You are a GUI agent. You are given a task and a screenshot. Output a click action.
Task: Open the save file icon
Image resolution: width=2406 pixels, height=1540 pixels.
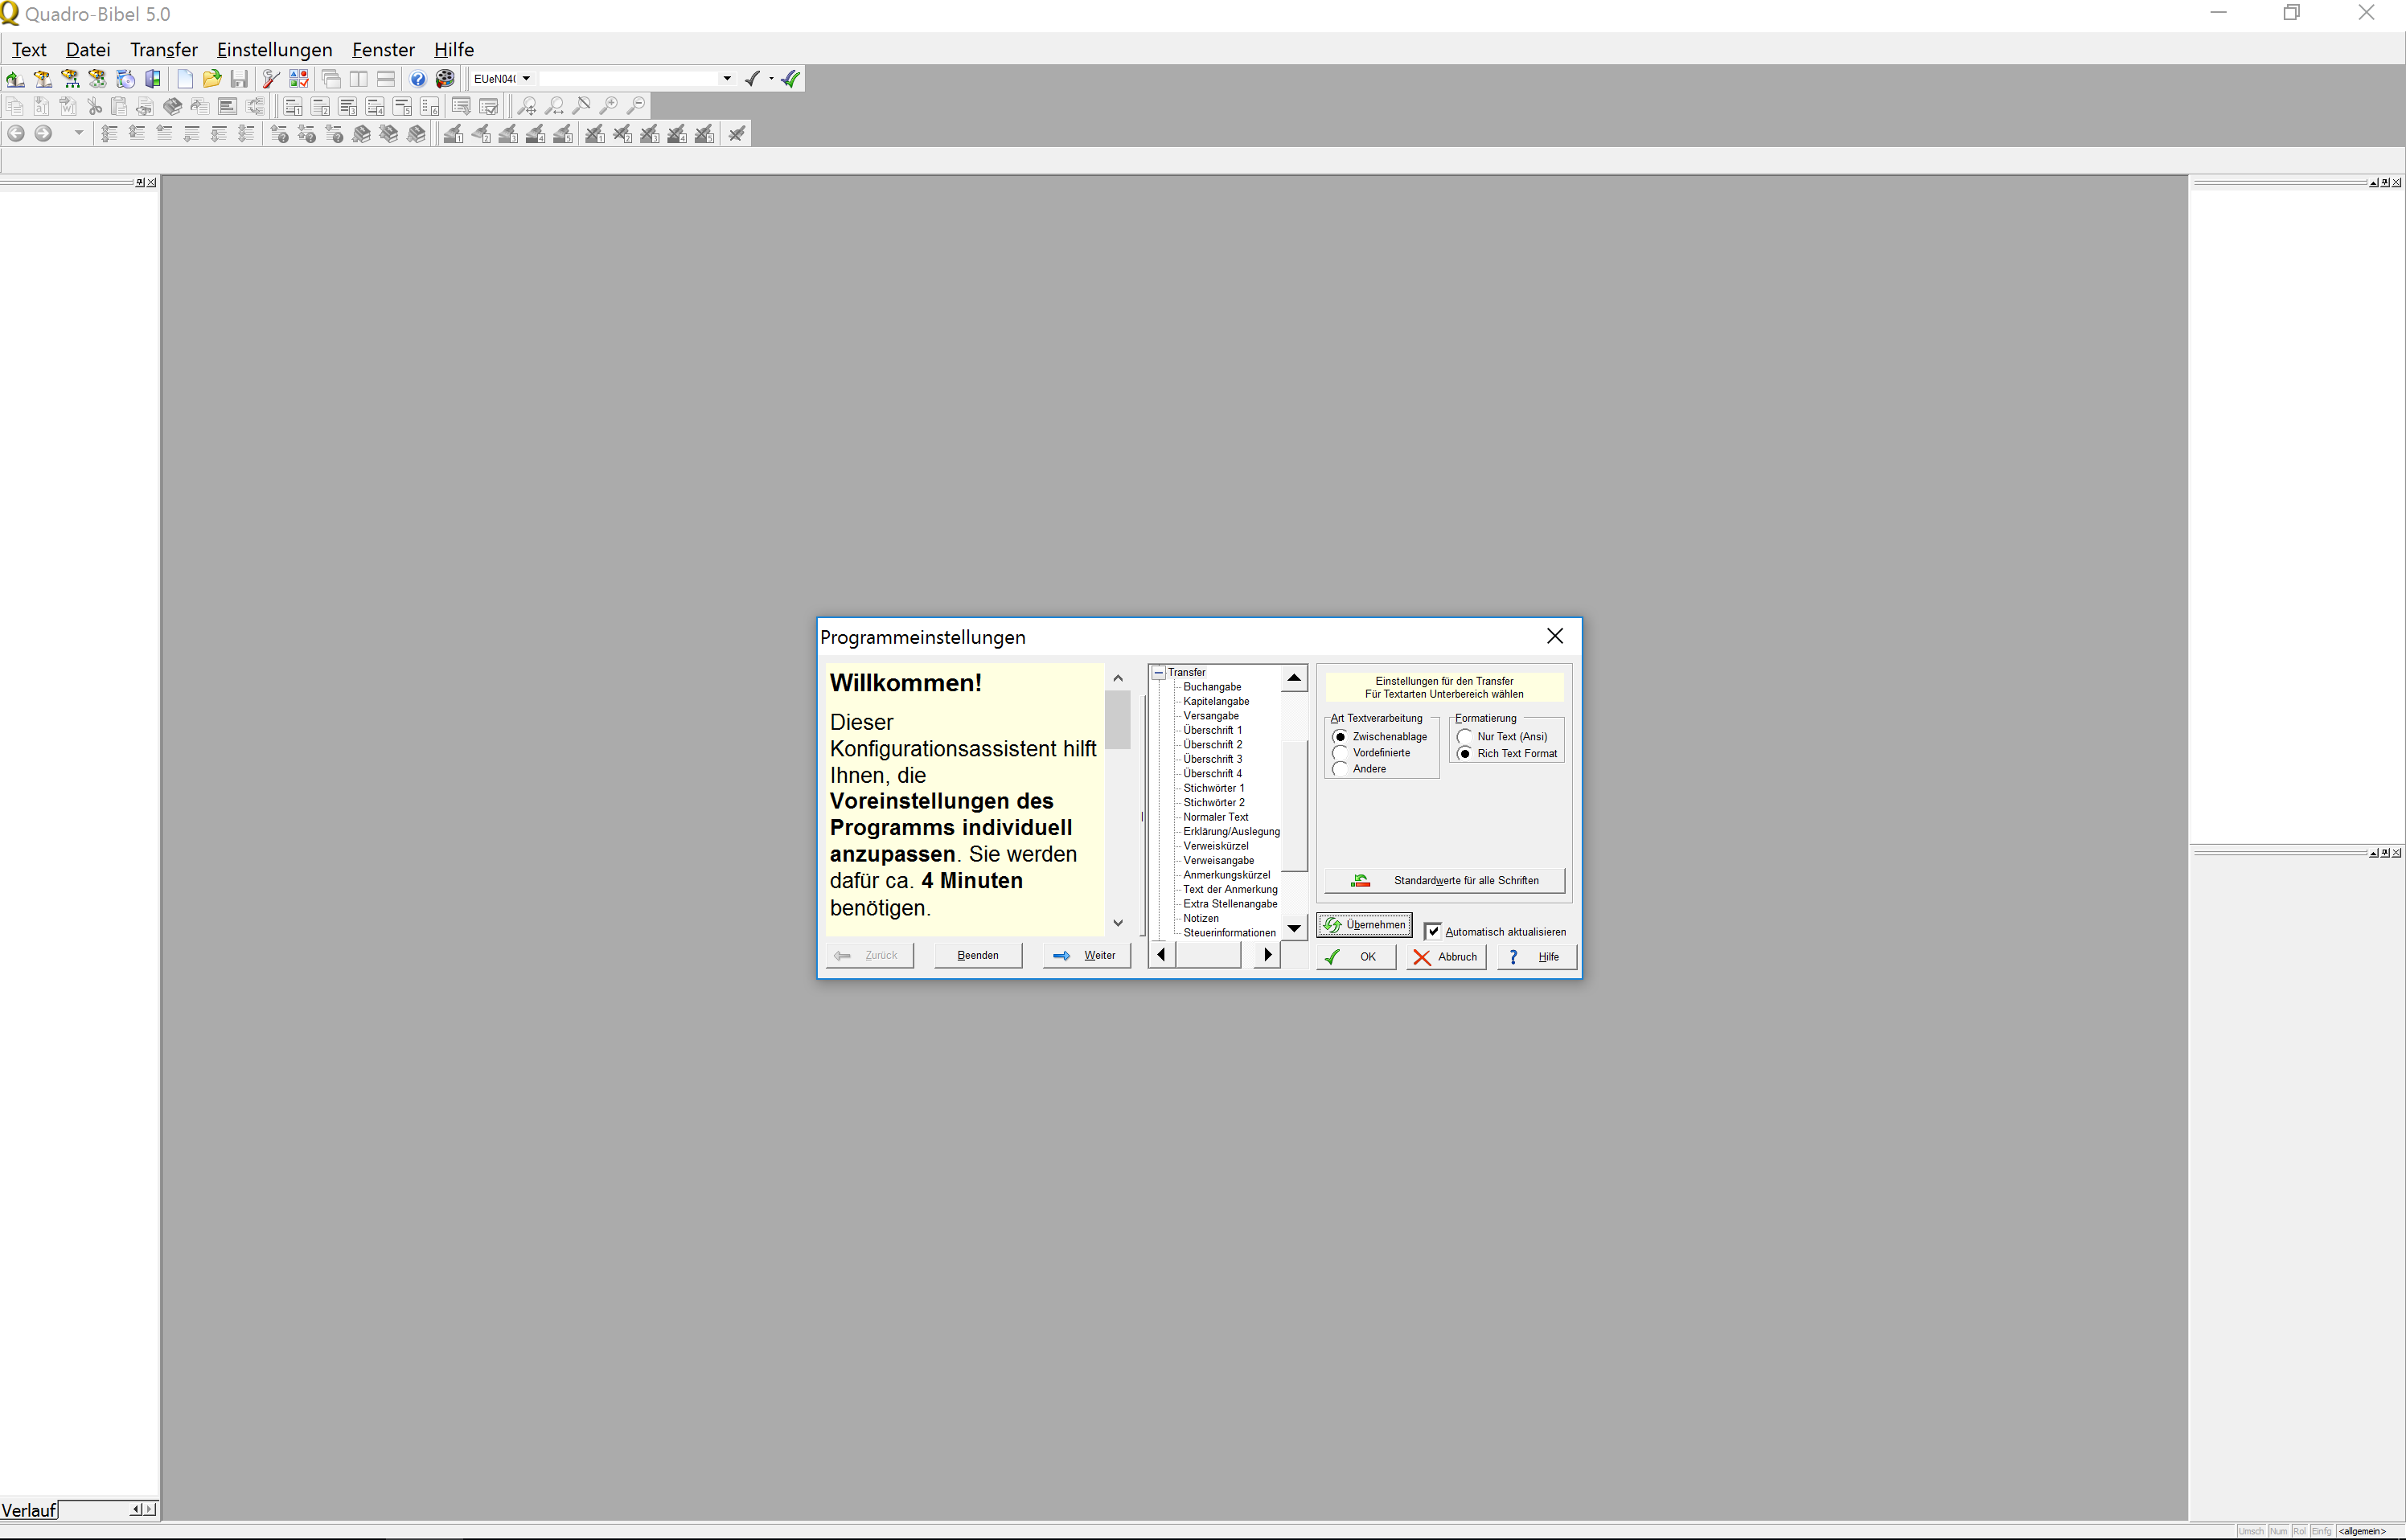pyautogui.click(x=239, y=78)
